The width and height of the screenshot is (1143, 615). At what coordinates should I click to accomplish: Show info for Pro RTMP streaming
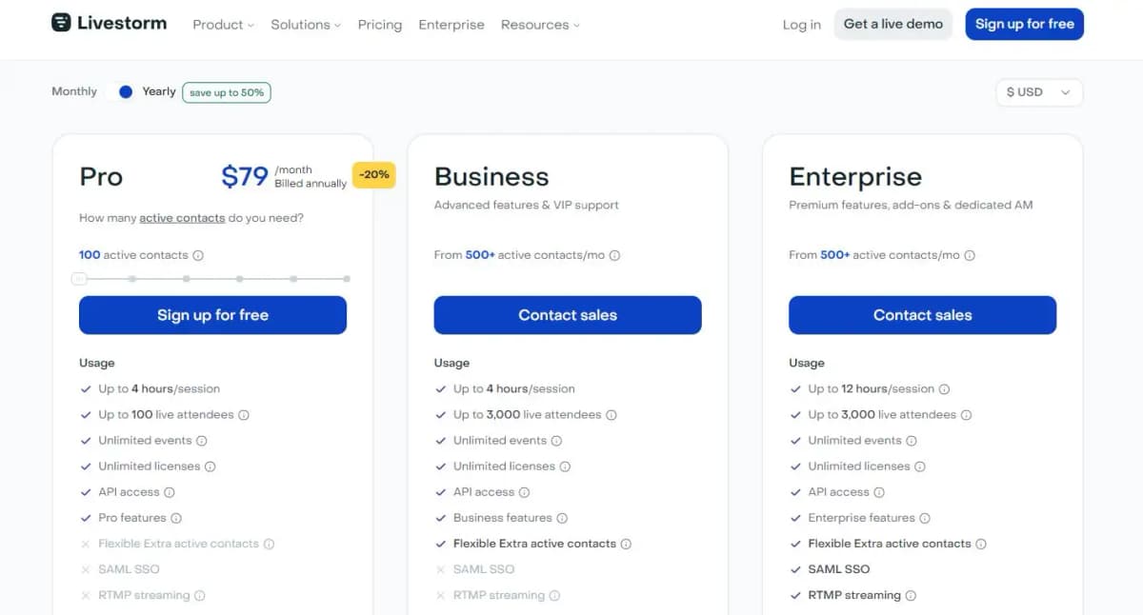[x=200, y=595]
